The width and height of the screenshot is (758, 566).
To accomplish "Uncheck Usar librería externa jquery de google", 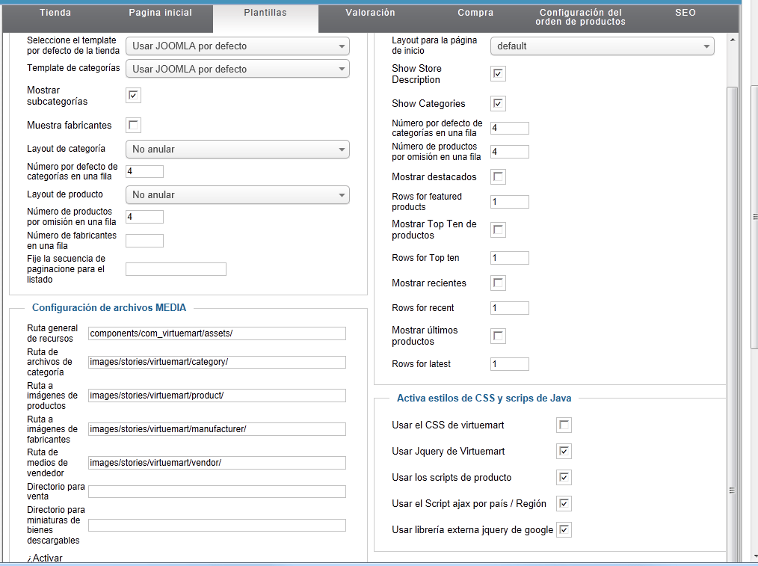I will click(x=564, y=529).
